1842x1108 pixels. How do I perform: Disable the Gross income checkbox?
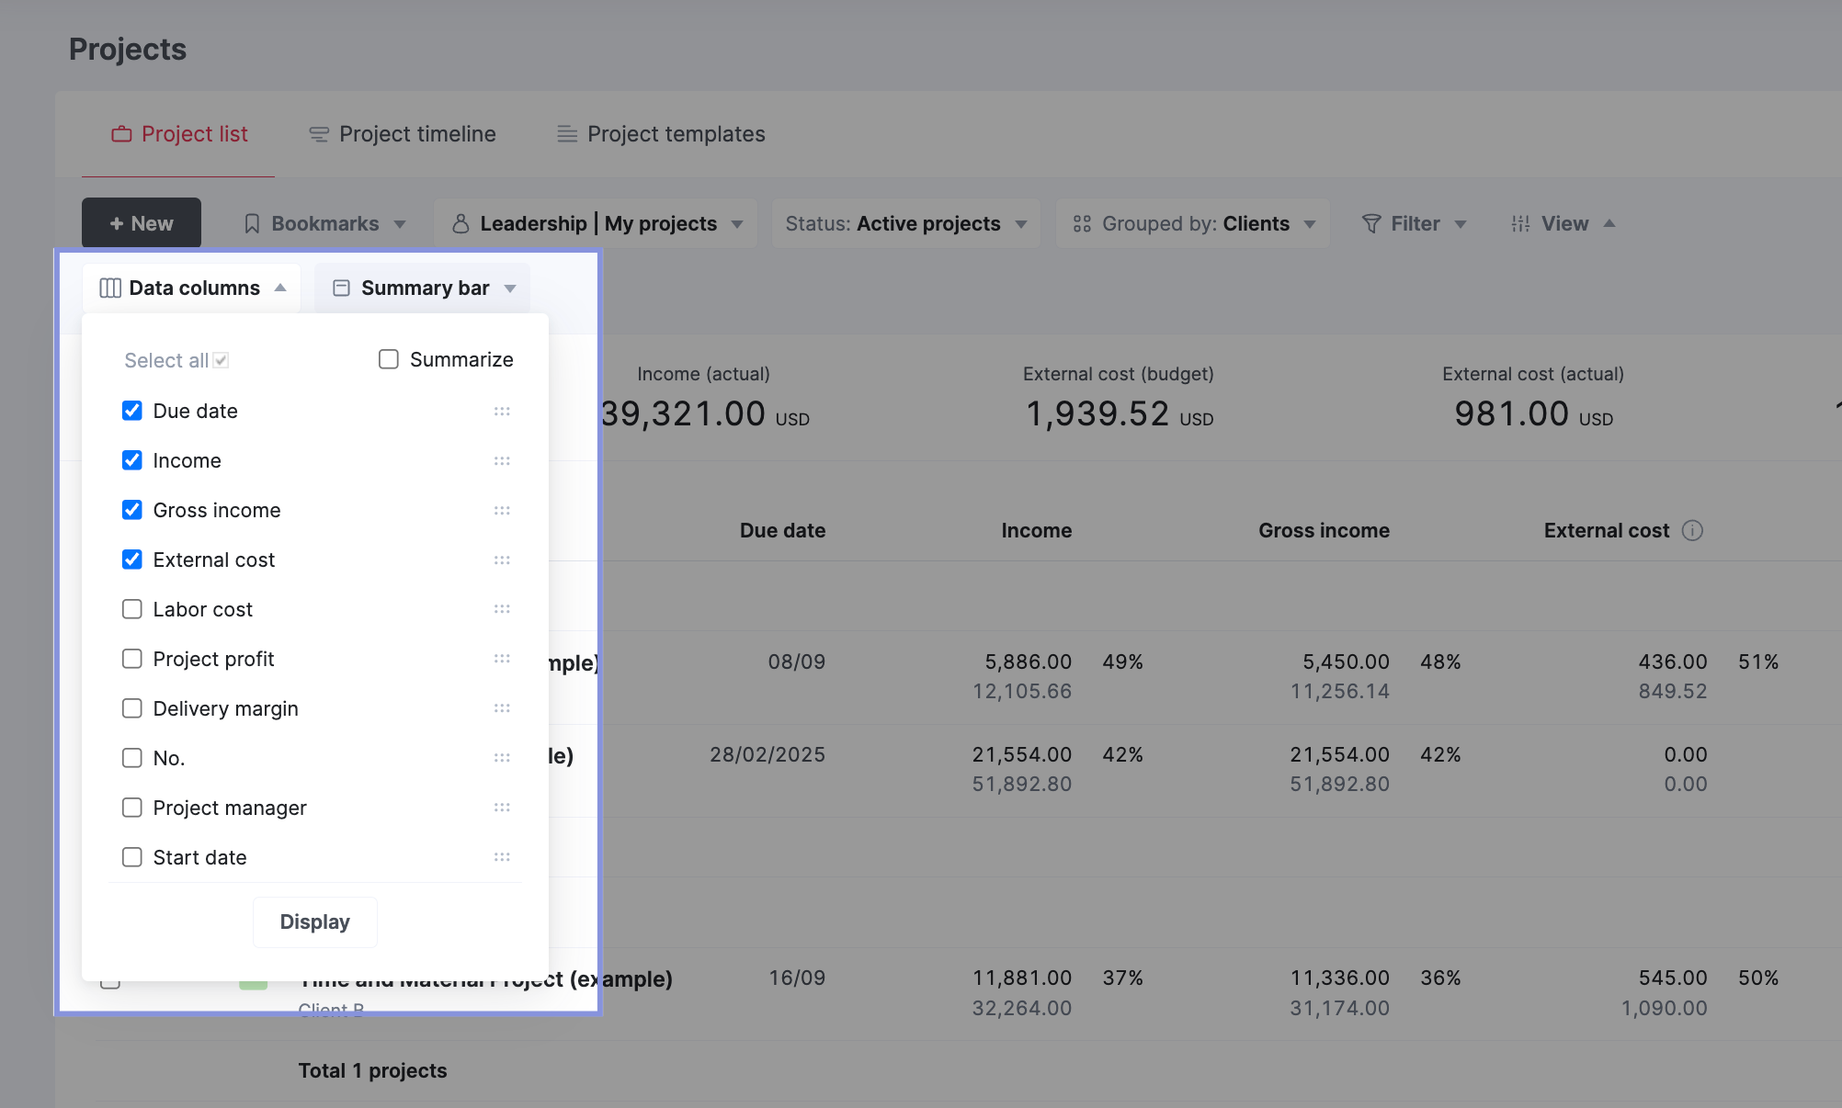(x=131, y=510)
